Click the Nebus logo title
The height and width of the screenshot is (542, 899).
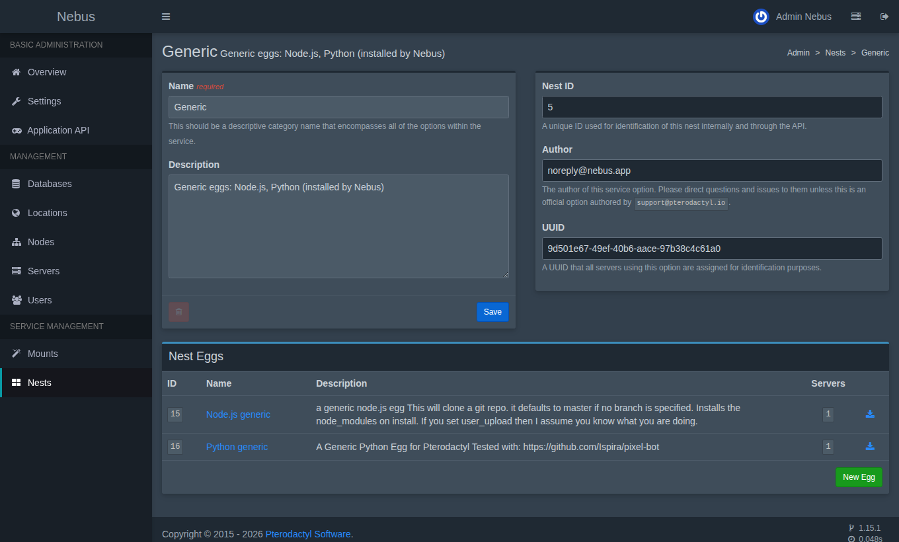click(x=76, y=17)
